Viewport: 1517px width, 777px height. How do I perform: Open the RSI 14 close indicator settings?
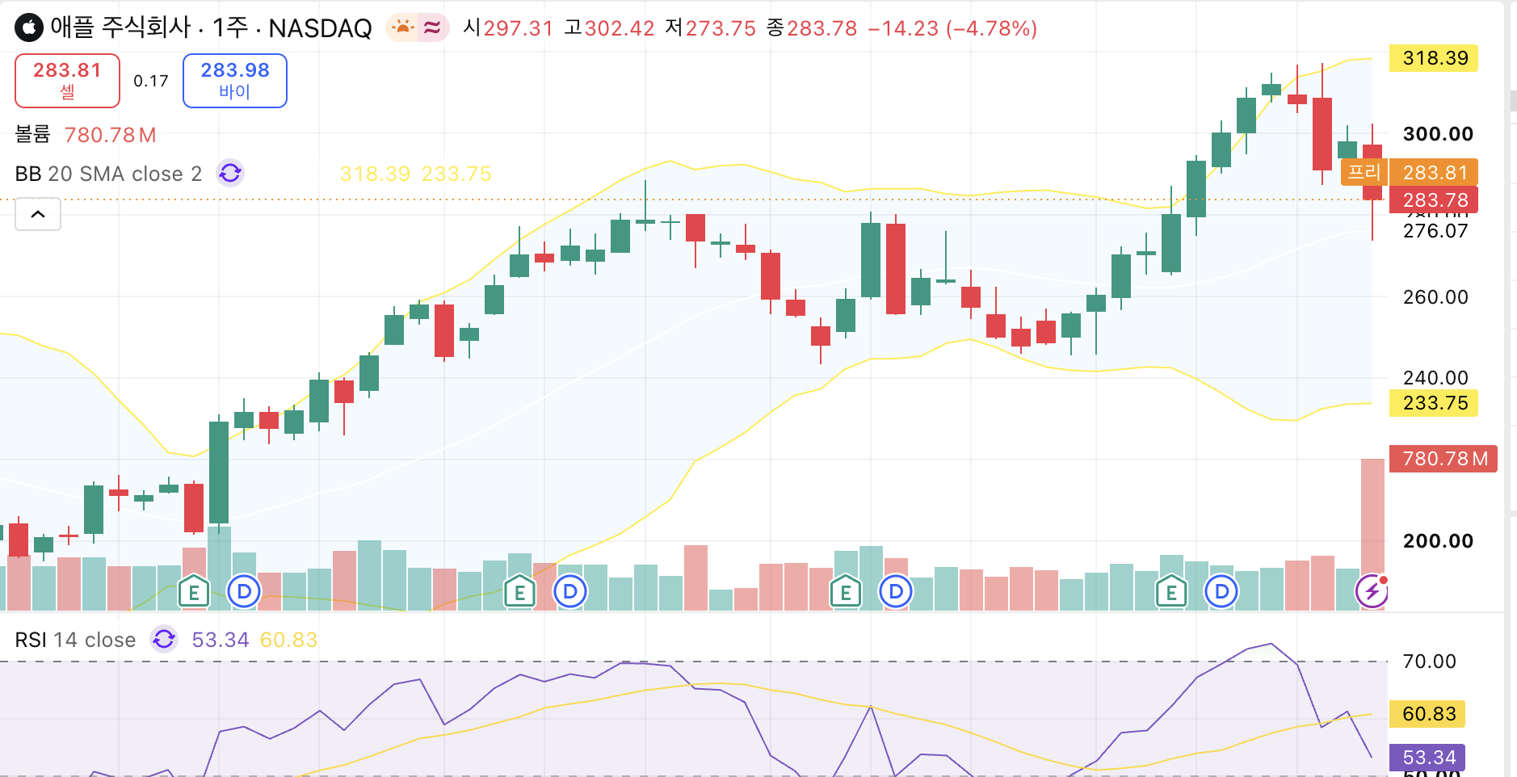(75, 640)
